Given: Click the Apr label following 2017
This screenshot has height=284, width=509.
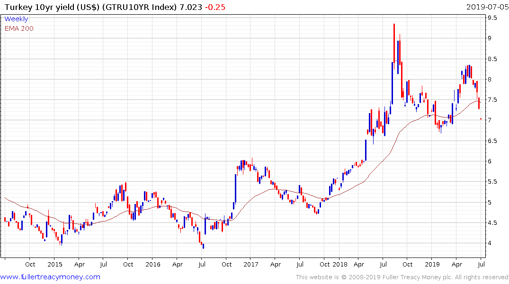Looking at the screenshot, I should 276,264.
